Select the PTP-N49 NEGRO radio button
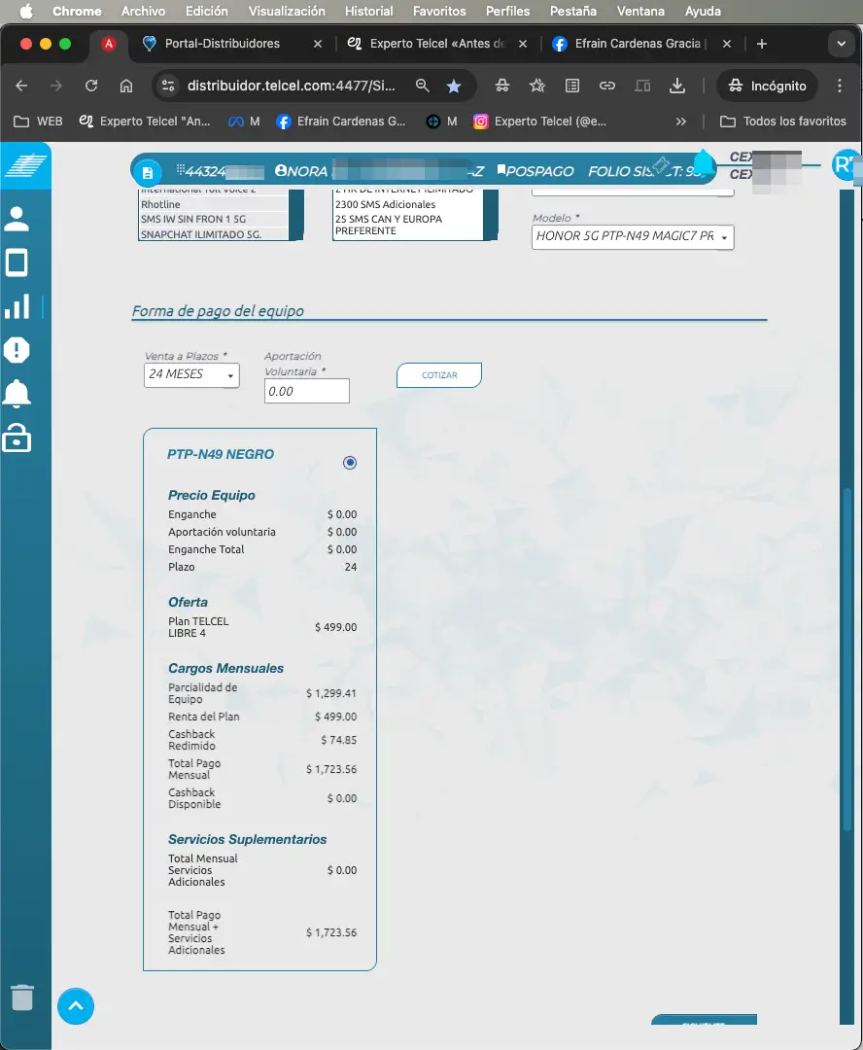 [x=350, y=463]
